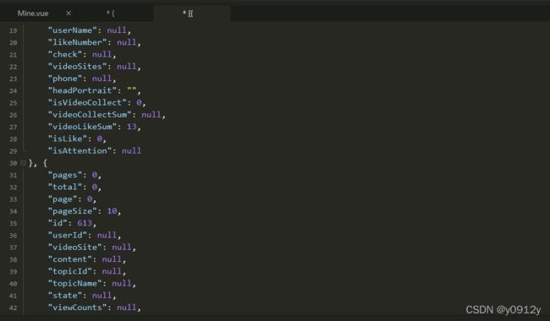Click the empty string value of headPortrait
The image size is (550, 321).
coord(131,90)
